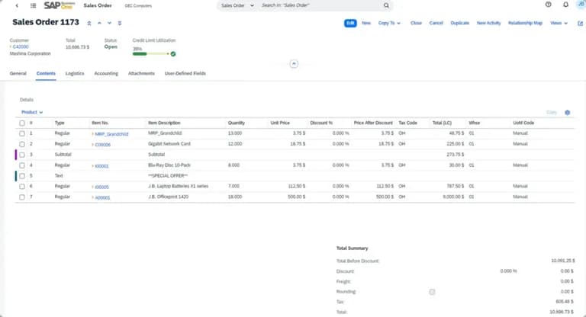This screenshot has width=586, height=317.
Task: Click the Total (LC) column header
Action: pyautogui.click(x=442, y=123)
